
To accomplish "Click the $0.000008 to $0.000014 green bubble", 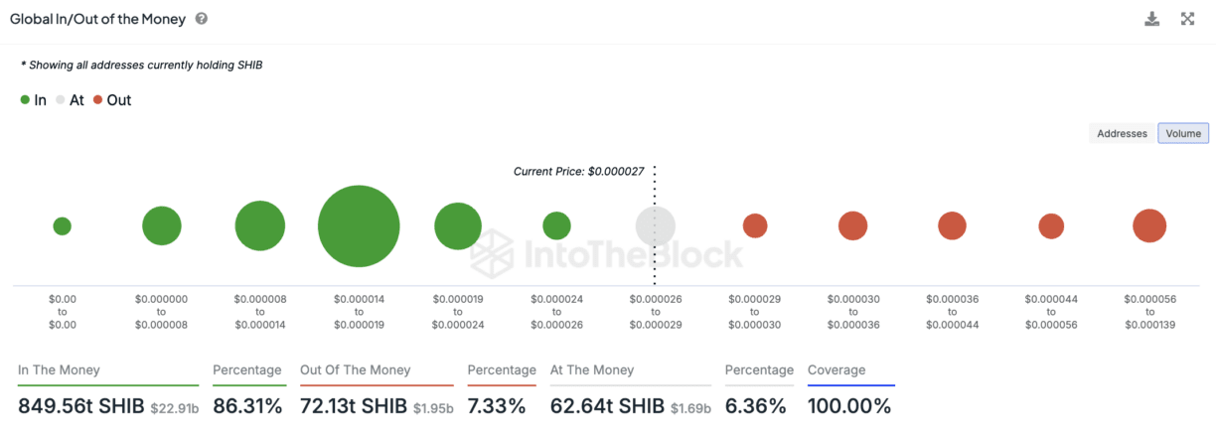I will pyautogui.click(x=260, y=226).
